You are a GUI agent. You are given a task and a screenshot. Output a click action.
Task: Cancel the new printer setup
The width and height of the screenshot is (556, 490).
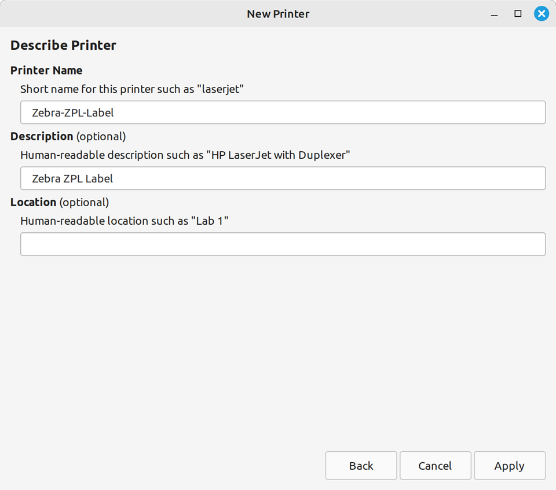tap(435, 466)
